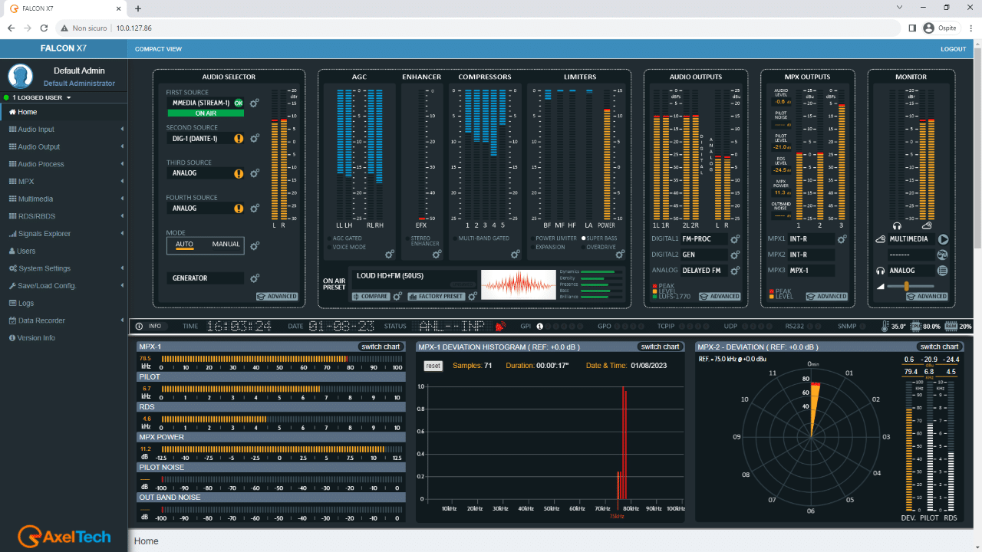Image resolution: width=982 pixels, height=552 pixels.
Task: Click the monitor play button beside MULTIMEDIA
Action: pyautogui.click(x=943, y=239)
